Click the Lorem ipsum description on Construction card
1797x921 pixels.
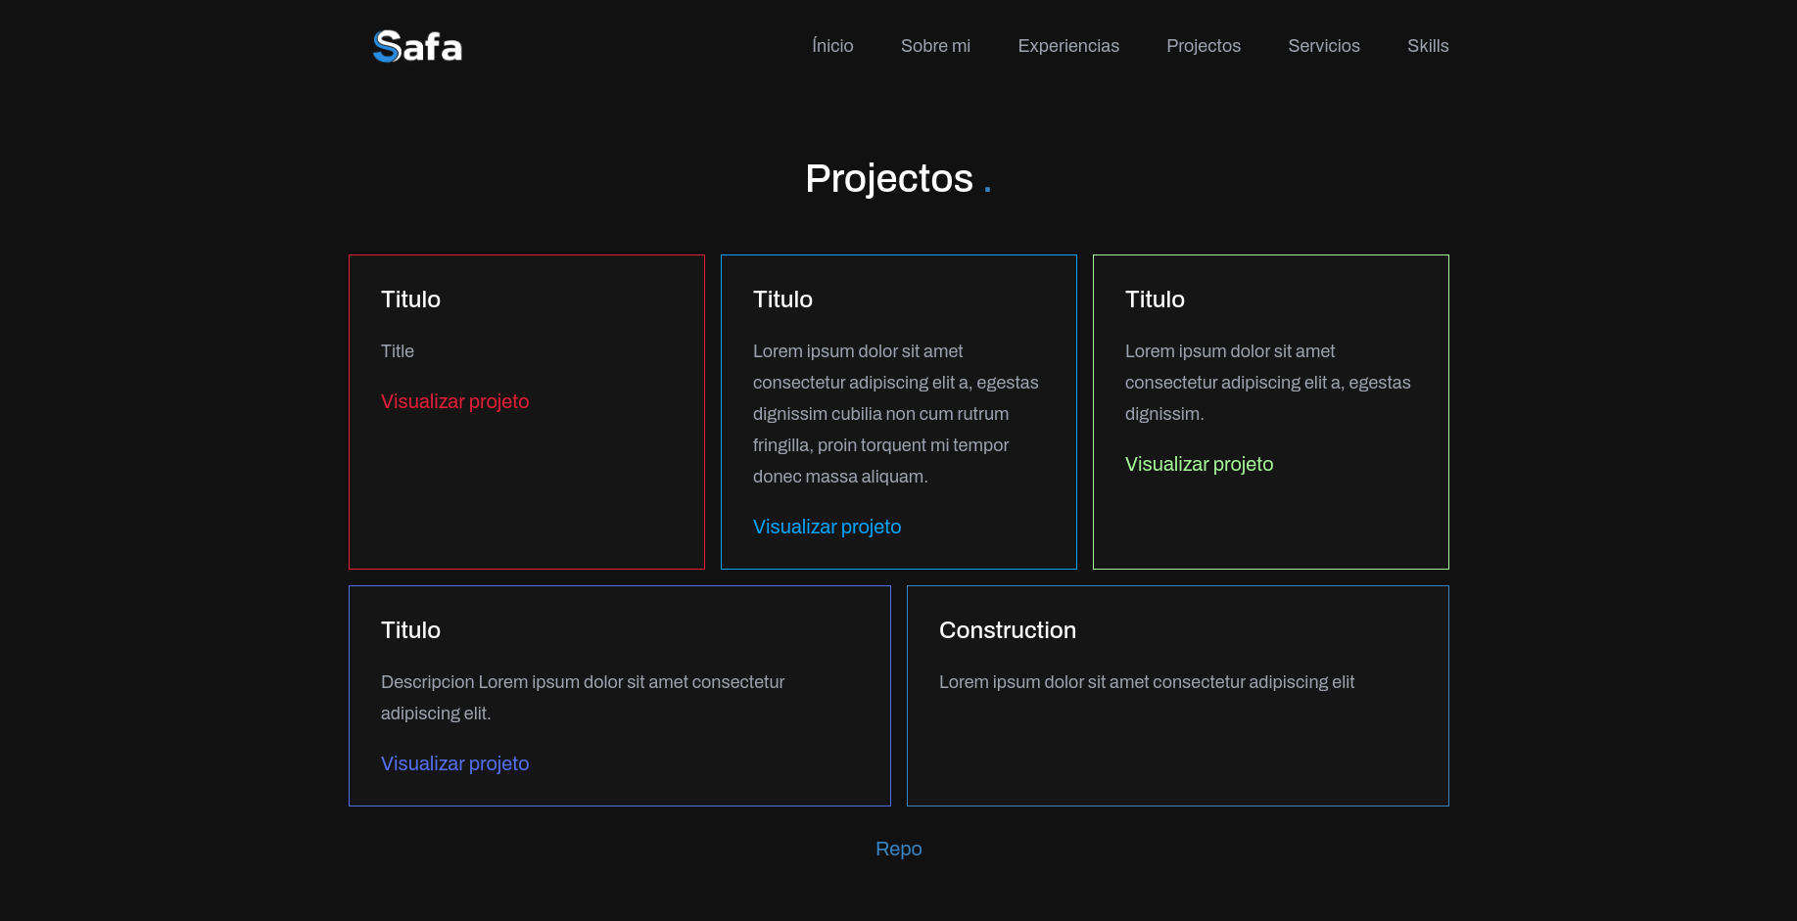point(1147,682)
